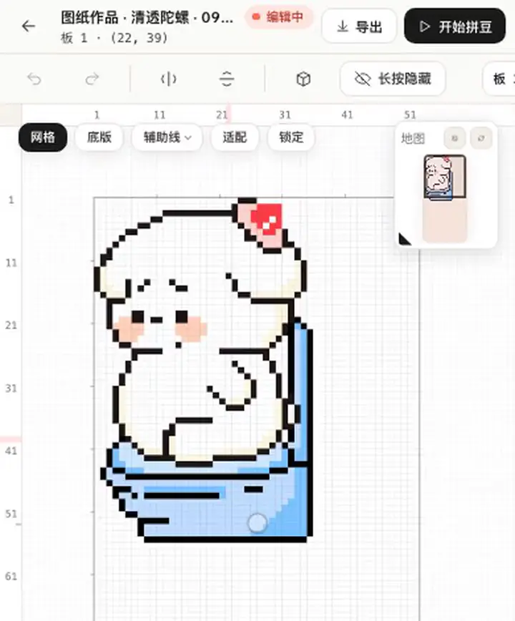
Task: Toggle 长按隐藏 long-press hide button
Action: click(393, 79)
